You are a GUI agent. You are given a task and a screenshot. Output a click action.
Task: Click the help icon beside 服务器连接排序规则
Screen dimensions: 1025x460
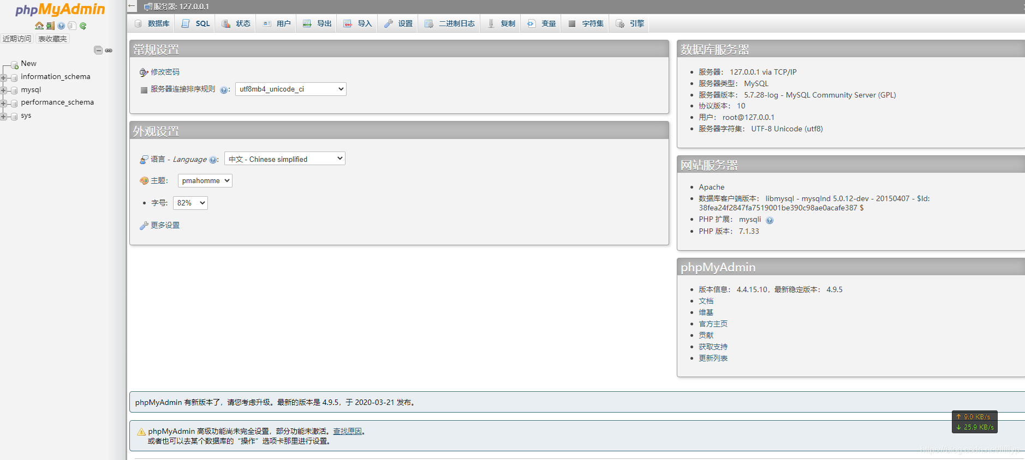[x=224, y=90]
